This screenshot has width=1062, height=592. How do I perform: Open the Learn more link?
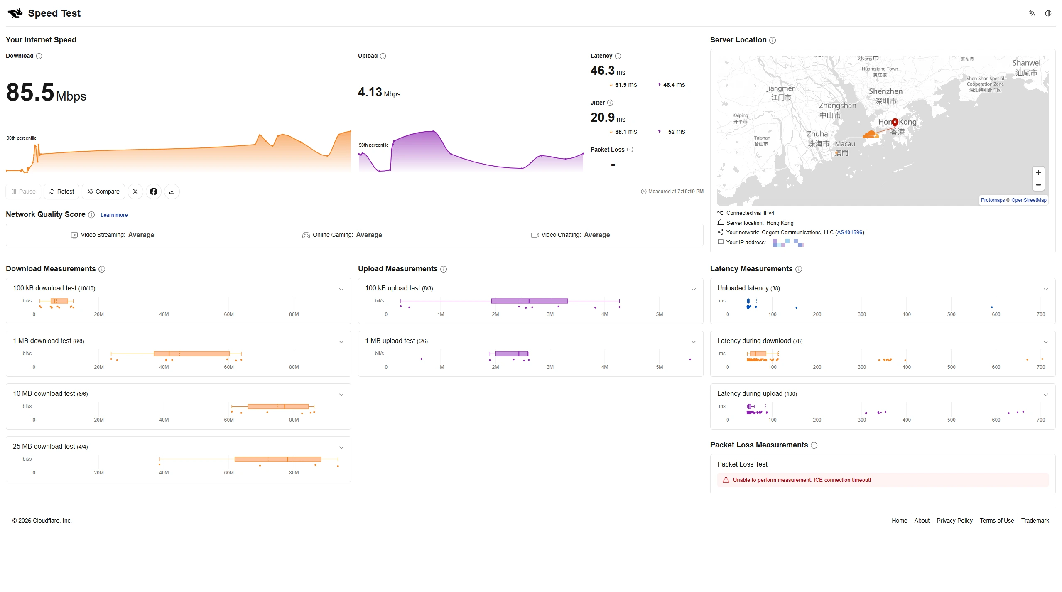click(x=114, y=215)
